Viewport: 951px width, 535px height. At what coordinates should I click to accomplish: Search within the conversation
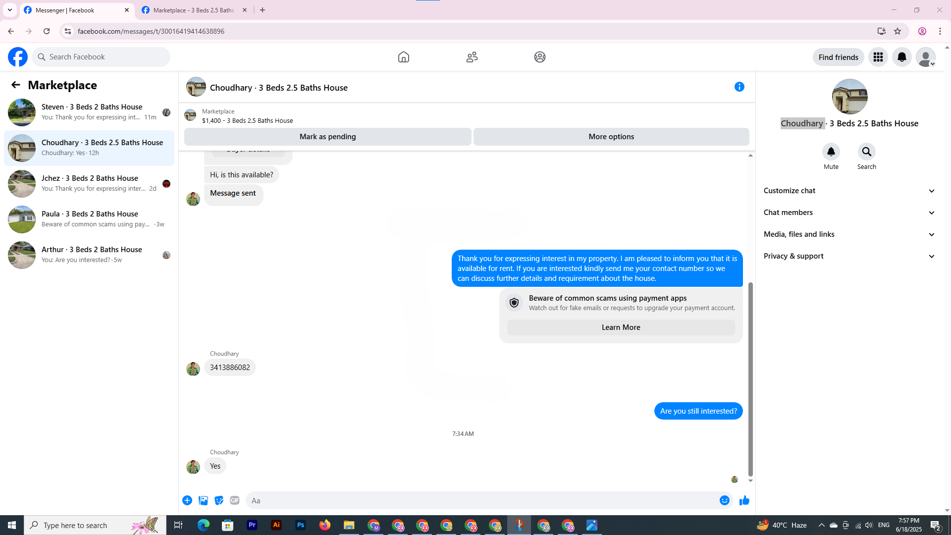click(x=867, y=152)
